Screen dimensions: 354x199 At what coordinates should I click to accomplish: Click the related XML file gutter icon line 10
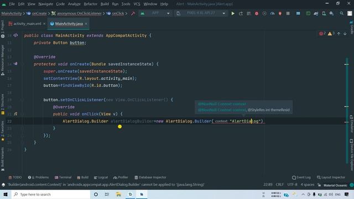coord(15,35)
